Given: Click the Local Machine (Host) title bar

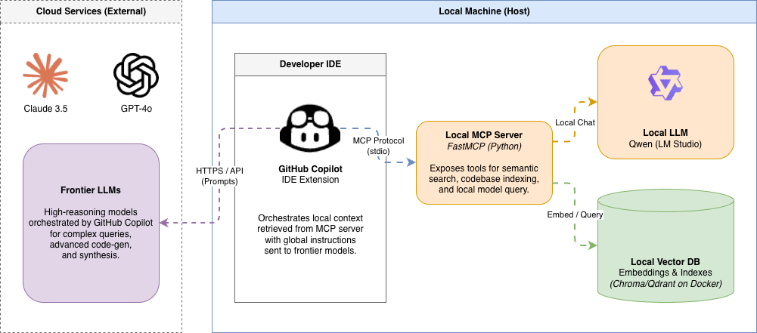Looking at the screenshot, I should coord(484,11).
